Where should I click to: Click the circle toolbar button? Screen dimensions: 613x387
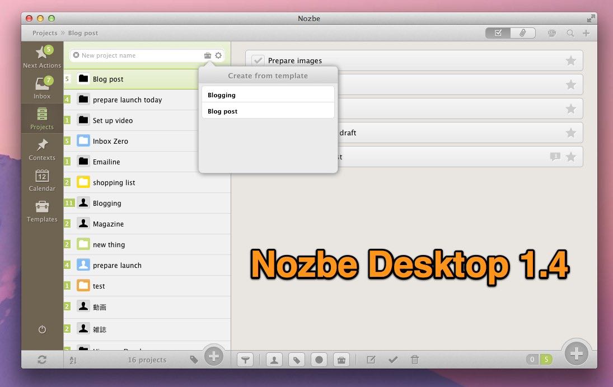tap(319, 360)
